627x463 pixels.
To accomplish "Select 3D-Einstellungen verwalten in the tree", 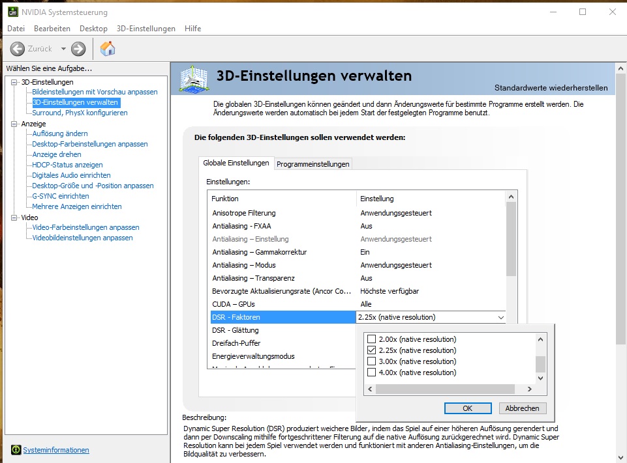I will [x=76, y=103].
